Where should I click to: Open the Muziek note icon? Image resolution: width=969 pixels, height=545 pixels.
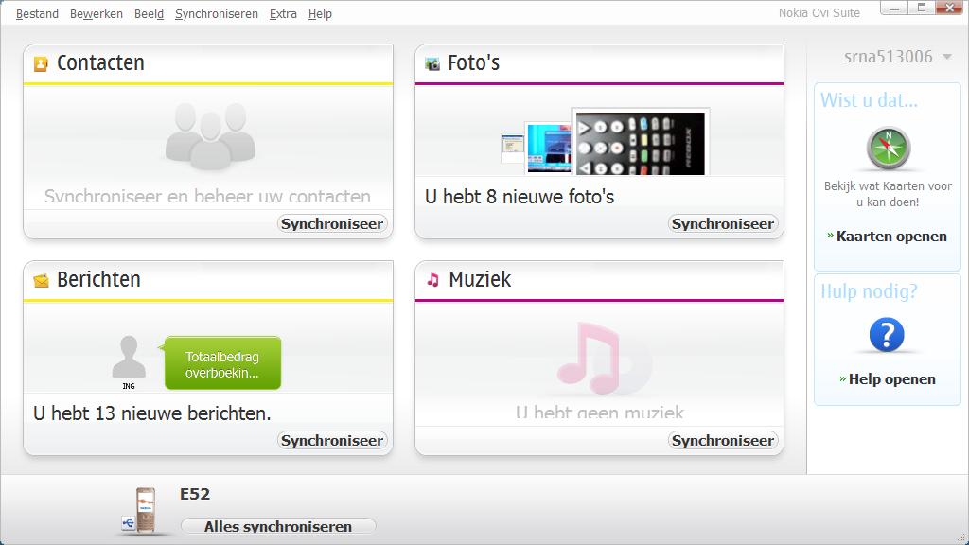click(x=433, y=280)
